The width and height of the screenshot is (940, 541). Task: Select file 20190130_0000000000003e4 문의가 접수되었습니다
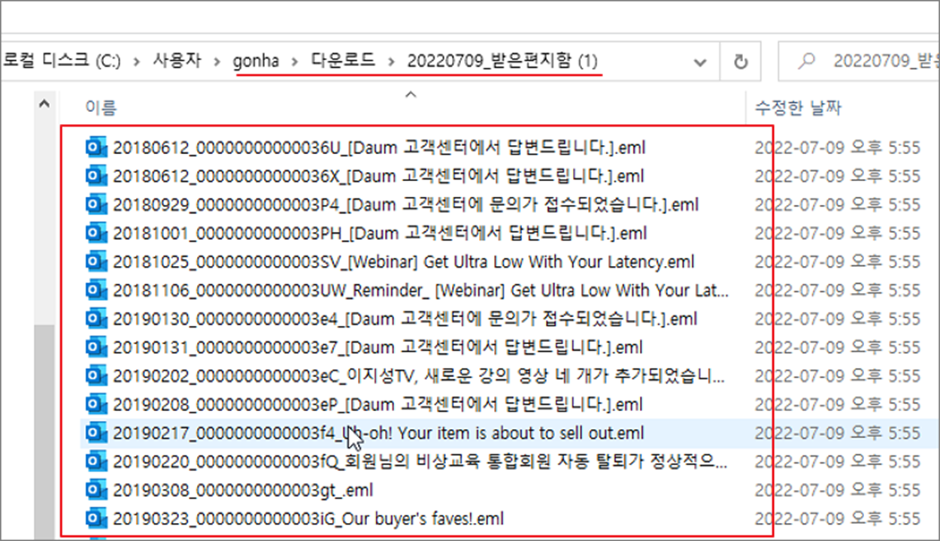coord(405,319)
